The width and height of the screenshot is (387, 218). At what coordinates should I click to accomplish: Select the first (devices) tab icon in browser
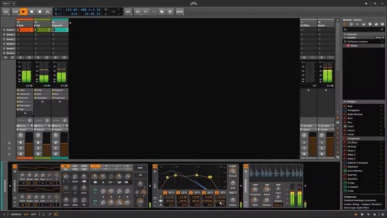pyautogui.click(x=345, y=24)
